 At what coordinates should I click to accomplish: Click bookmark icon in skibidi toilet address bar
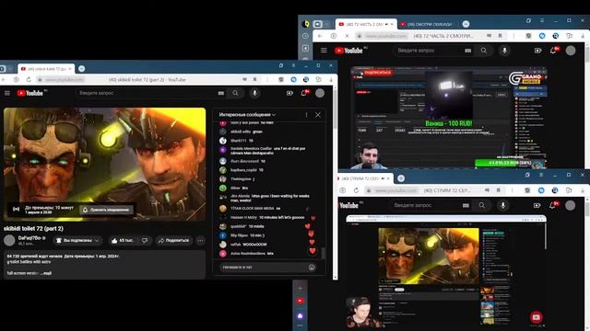254,80
